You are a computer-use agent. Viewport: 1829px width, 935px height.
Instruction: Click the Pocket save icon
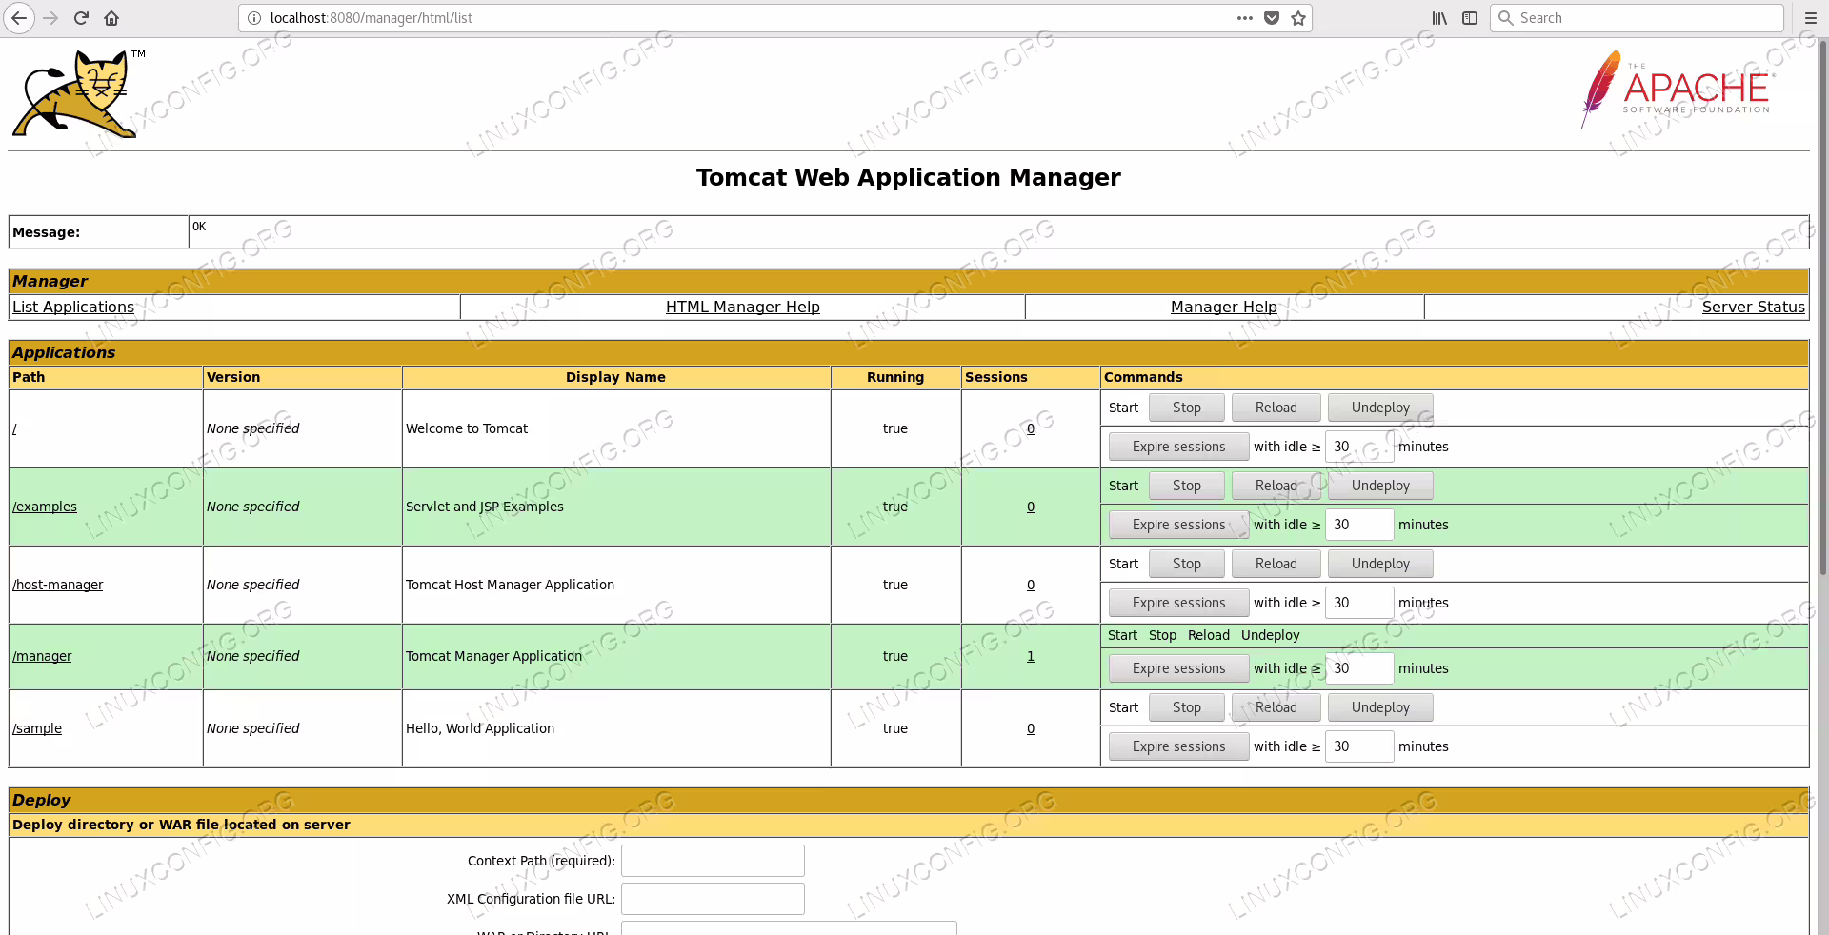(1272, 18)
